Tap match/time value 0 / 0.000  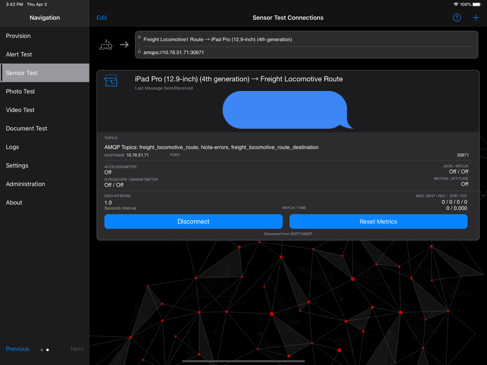tap(457, 208)
